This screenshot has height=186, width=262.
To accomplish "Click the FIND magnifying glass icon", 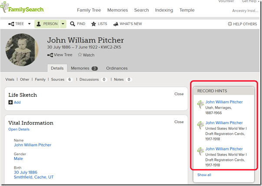I will (x=72, y=24).
